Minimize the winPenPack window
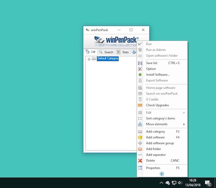Image resolution: width=216 pixels, height=188 pixels. click(x=119, y=30)
